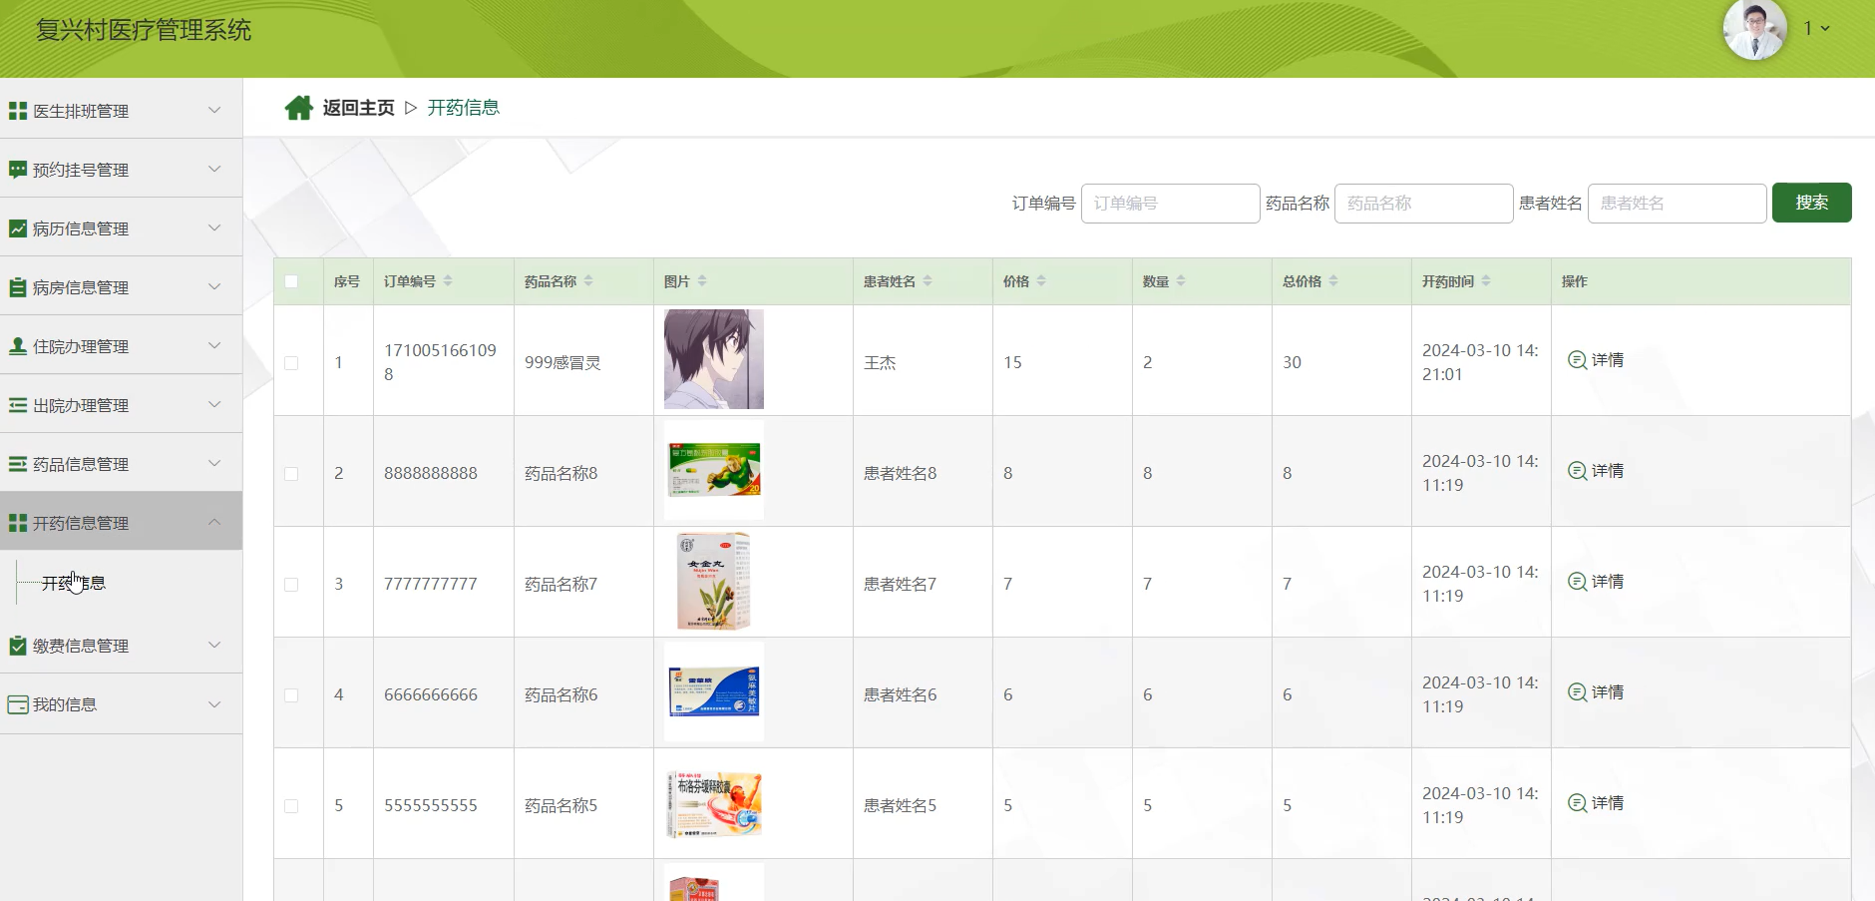Image resolution: width=1875 pixels, height=901 pixels.
Task: Sort by 总价格 column arrows
Action: click(x=1333, y=281)
